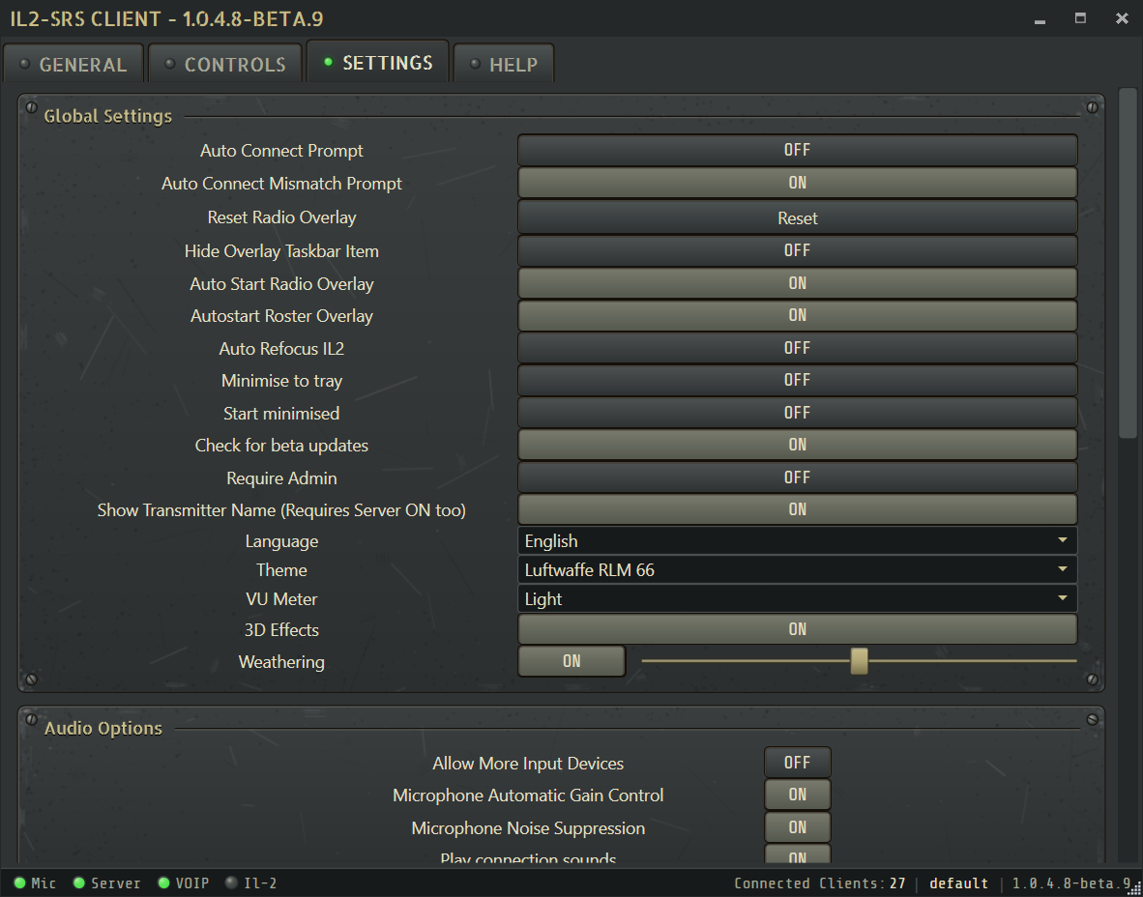Click the Server status indicator light
This screenshot has width=1143, height=897.
(78, 883)
